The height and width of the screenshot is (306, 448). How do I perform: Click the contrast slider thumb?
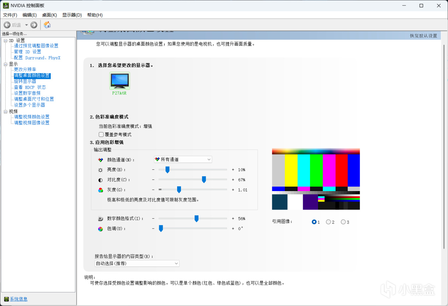(x=204, y=180)
